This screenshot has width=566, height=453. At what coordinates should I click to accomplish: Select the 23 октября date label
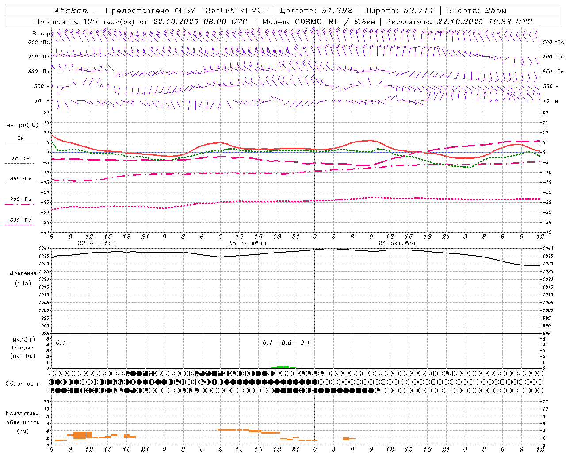pos(247,243)
